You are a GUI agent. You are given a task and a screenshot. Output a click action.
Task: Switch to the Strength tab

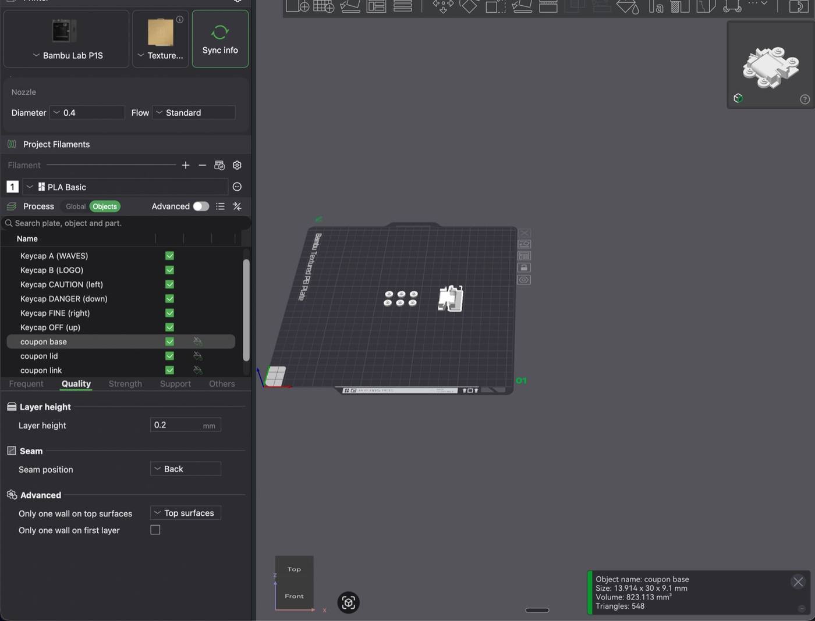(x=125, y=384)
